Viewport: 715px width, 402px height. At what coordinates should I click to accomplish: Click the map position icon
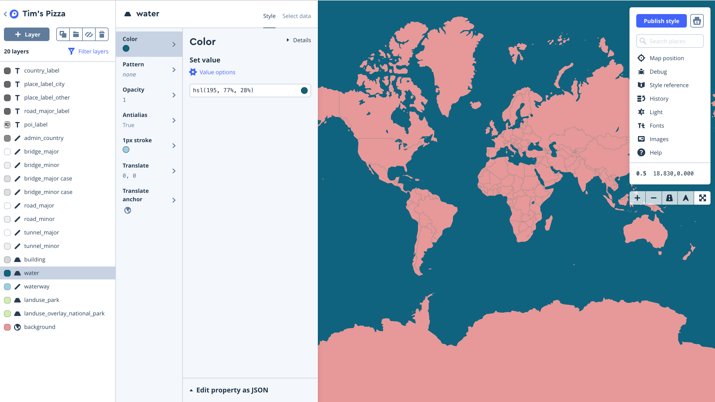click(x=641, y=58)
